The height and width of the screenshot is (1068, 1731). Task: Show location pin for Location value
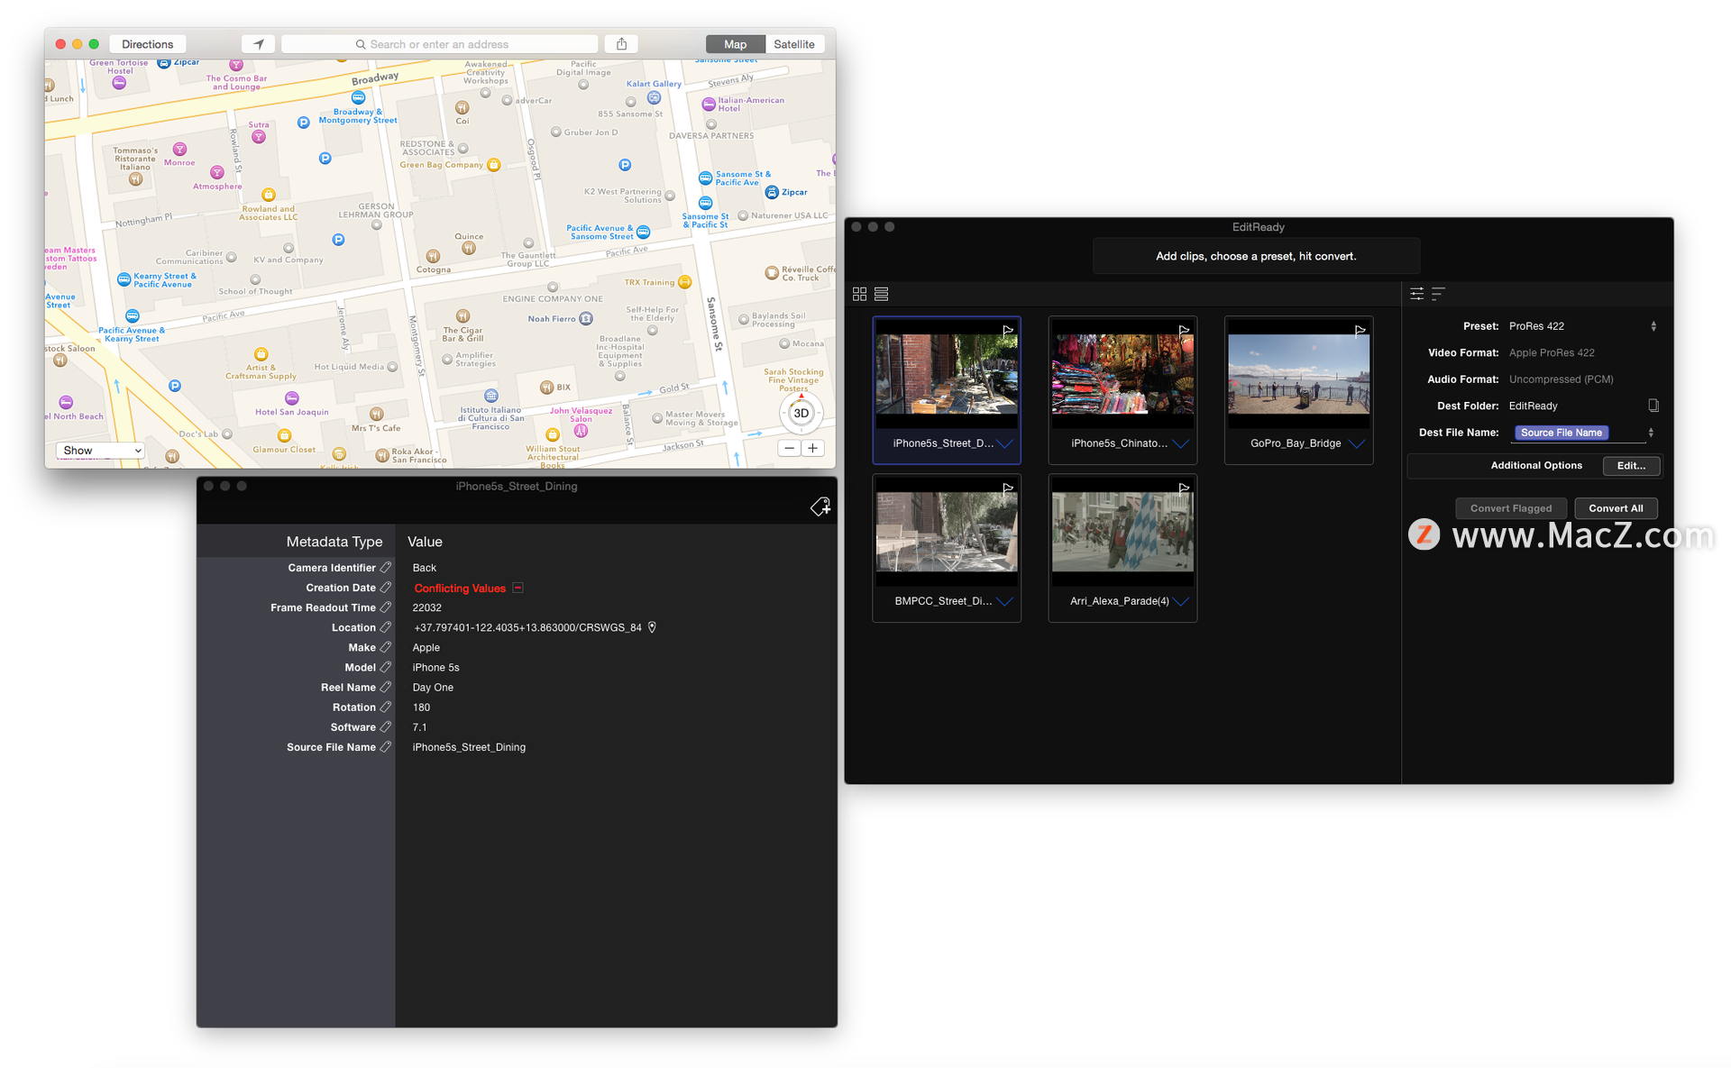coord(652,627)
